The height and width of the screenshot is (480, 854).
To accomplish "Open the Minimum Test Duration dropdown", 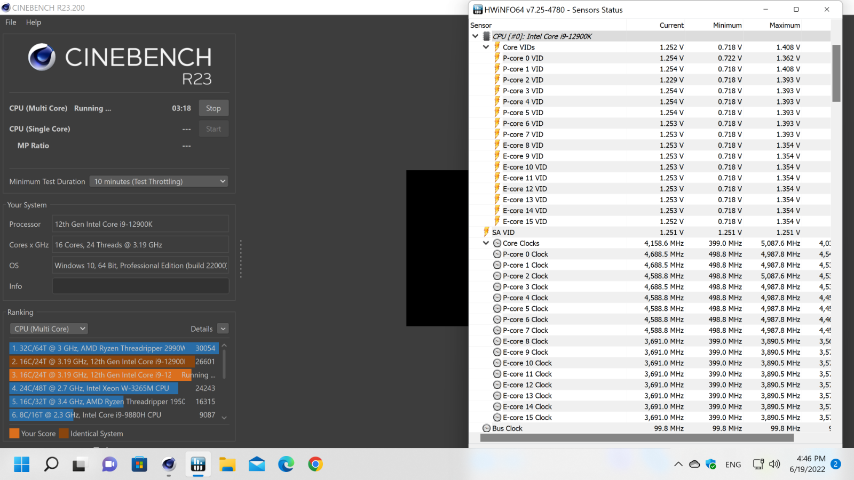I will (x=159, y=181).
